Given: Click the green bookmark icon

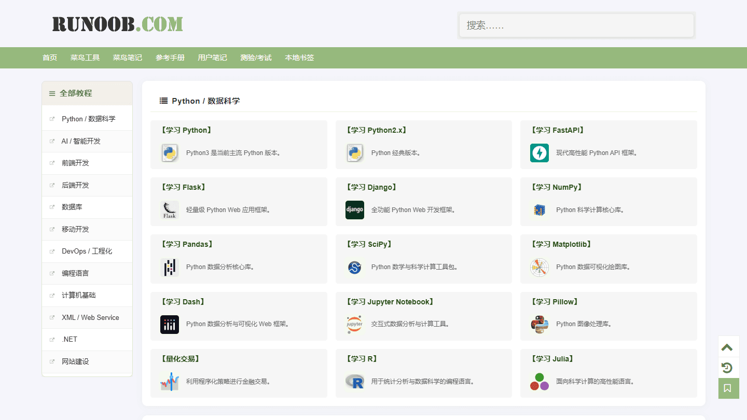Looking at the screenshot, I should pyautogui.click(x=728, y=388).
